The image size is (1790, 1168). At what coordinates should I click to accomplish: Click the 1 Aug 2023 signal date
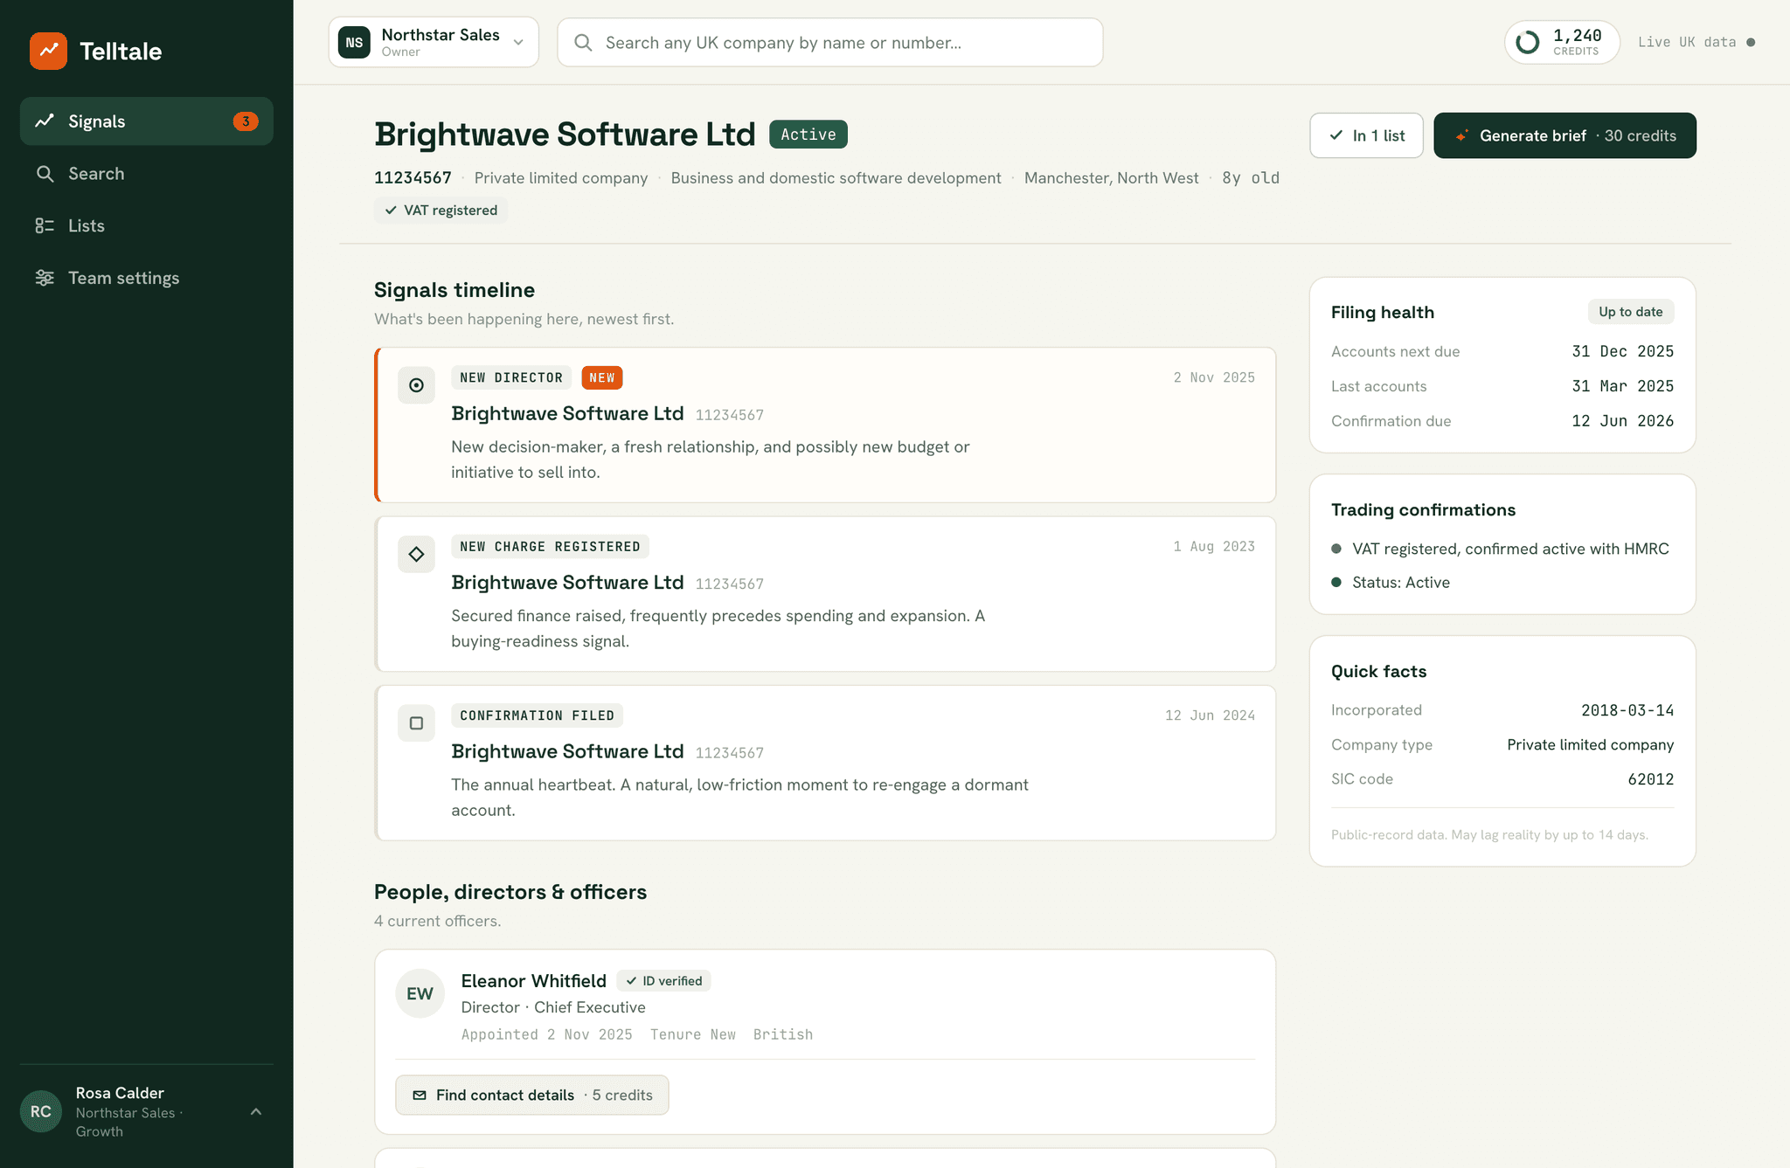[x=1214, y=547]
